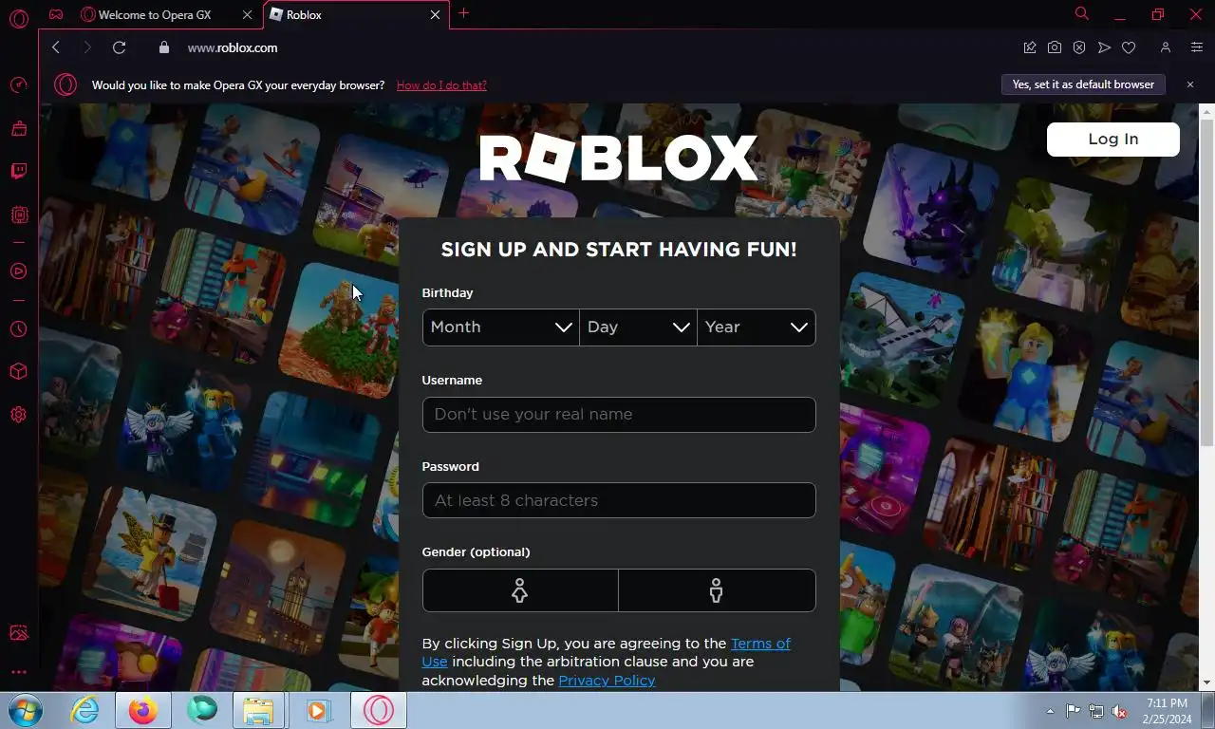View site security lock info
The width and height of the screenshot is (1215, 729).
163,47
